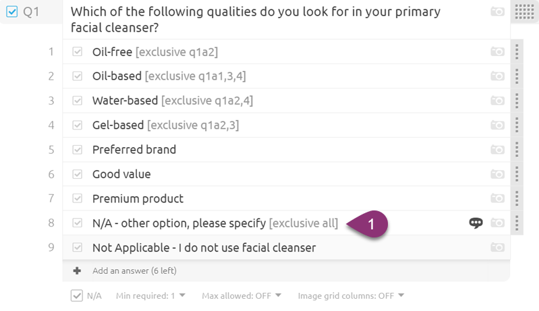Open the Max allowed dropdown
Viewport: 539px width, 311px height.
click(x=242, y=295)
